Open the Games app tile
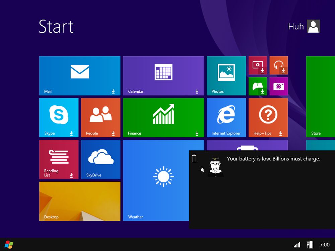This screenshot has height=251, width=335. [x=258, y=86]
